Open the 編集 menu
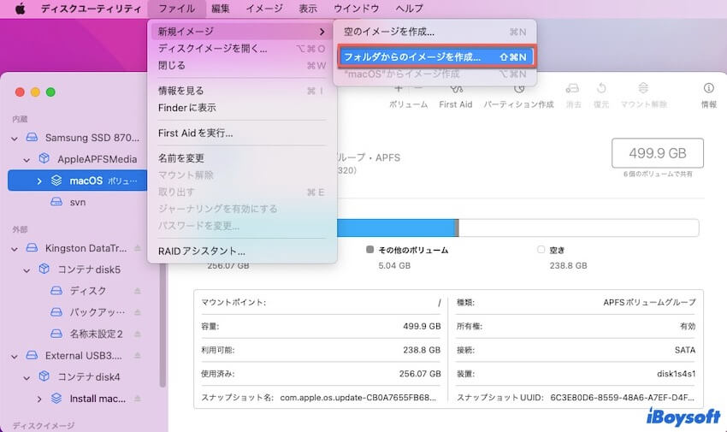The height and width of the screenshot is (432, 727). point(220,9)
